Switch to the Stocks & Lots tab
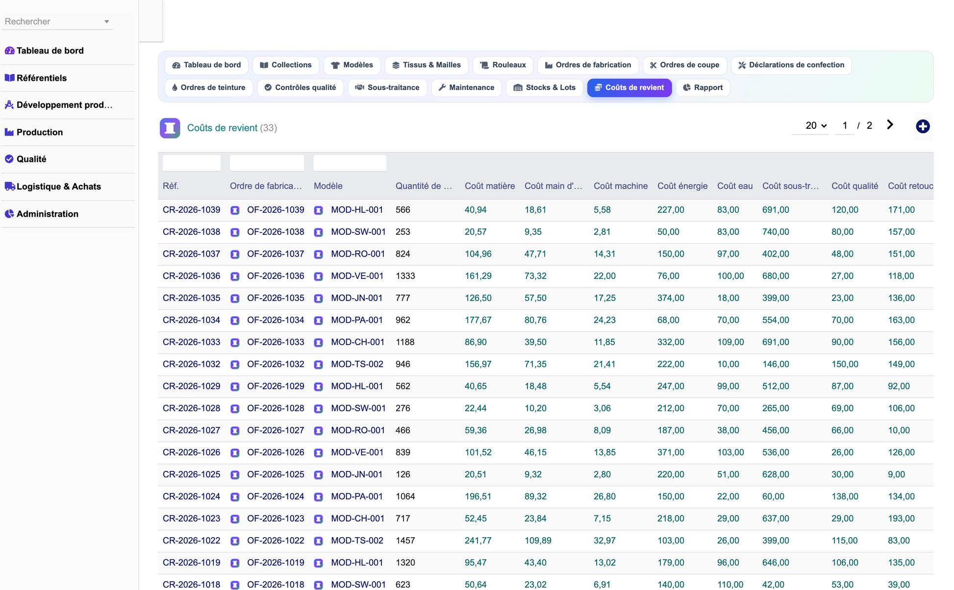This screenshot has height=590, width=954. click(544, 88)
